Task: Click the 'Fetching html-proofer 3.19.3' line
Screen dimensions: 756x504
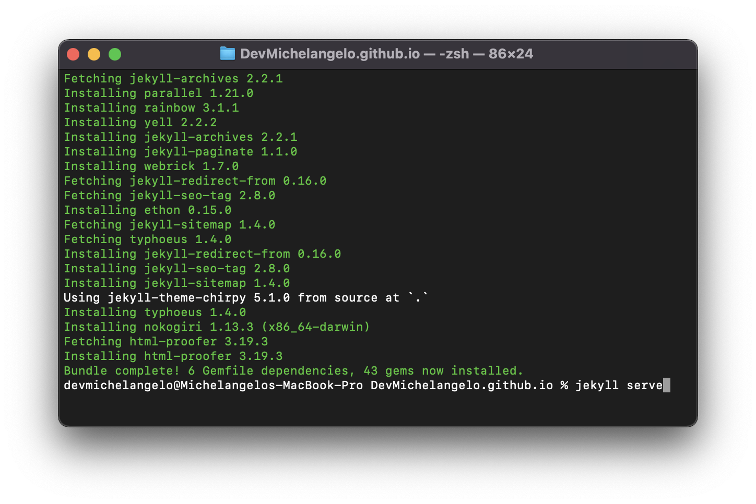Action: point(166,342)
